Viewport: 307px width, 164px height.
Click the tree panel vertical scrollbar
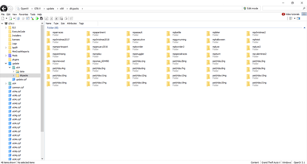point(42,78)
